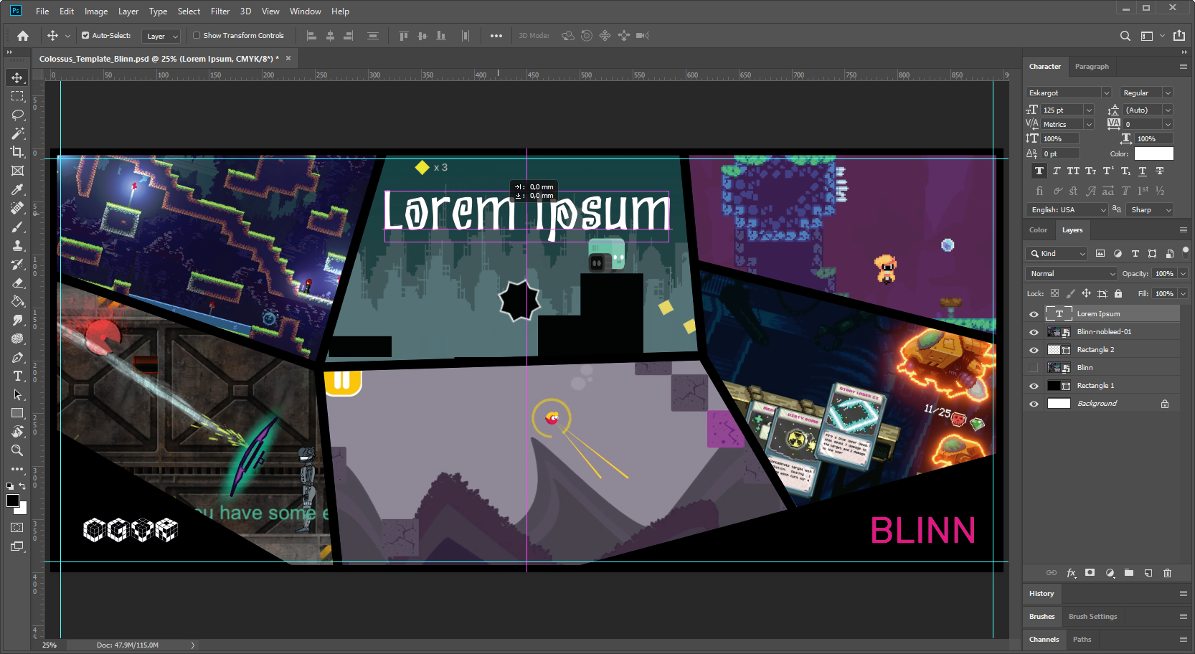Enable Show Transform Controls checkbox
Image resolution: width=1195 pixels, height=654 pixels.
point(197,35)
